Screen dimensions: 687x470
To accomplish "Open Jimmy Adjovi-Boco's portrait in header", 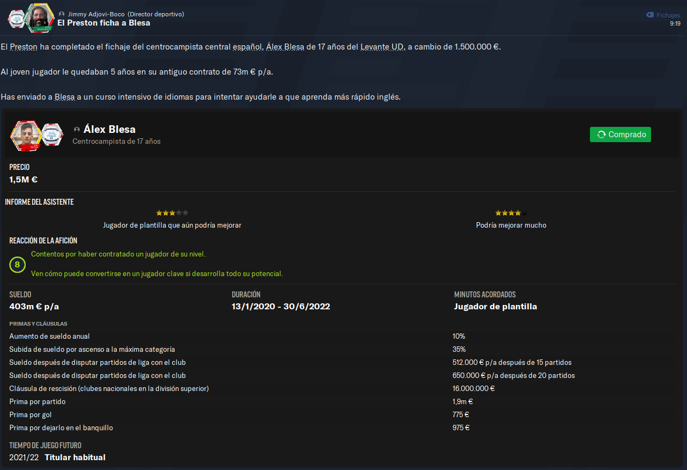I will click(39, 18).
